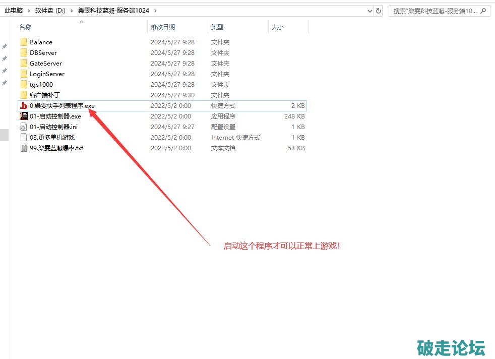This screenshot has height=359, width=495.
Task: Click the GateServer folder icon
Action: click(23, 64)
